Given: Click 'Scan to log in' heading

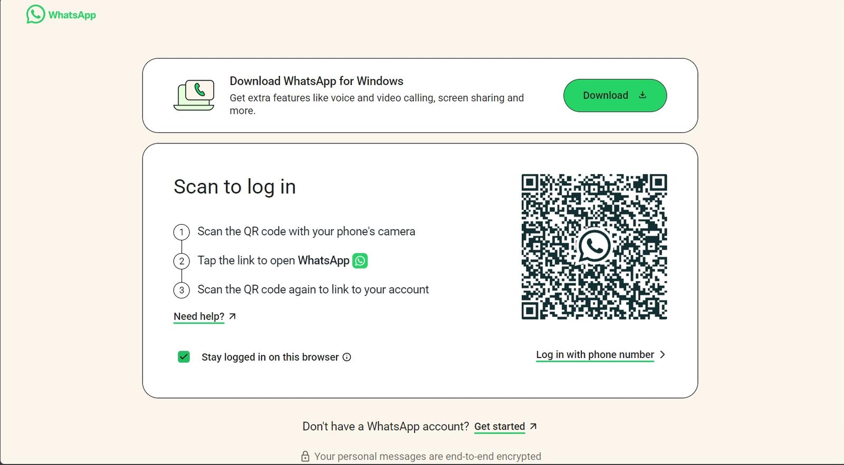Looking at the screenshot, I should (235, 187).
